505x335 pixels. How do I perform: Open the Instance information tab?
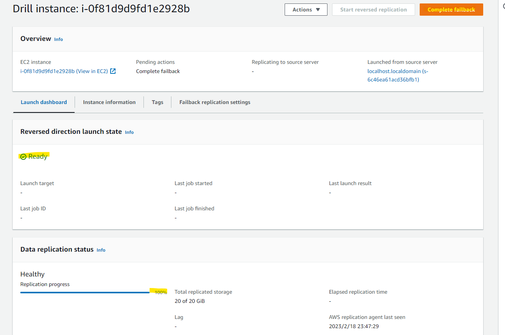click(109, 102)
